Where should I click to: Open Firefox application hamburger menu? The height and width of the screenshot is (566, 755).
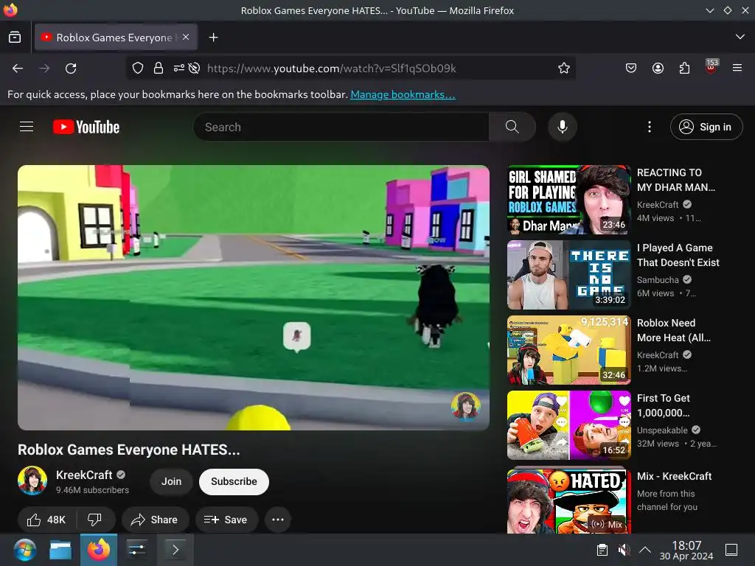click(737, 69)
